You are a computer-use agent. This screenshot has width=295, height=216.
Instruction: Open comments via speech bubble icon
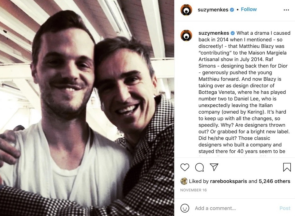coord(199,167)
